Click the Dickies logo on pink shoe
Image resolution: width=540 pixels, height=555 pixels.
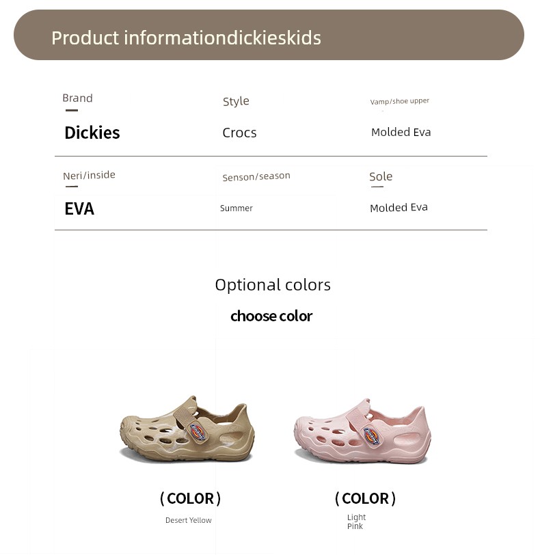372,434
